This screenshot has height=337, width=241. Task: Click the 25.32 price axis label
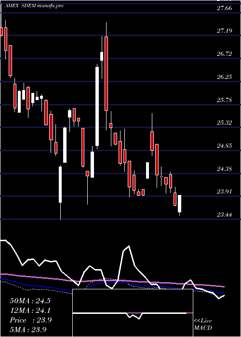click(x=225, y=123)
